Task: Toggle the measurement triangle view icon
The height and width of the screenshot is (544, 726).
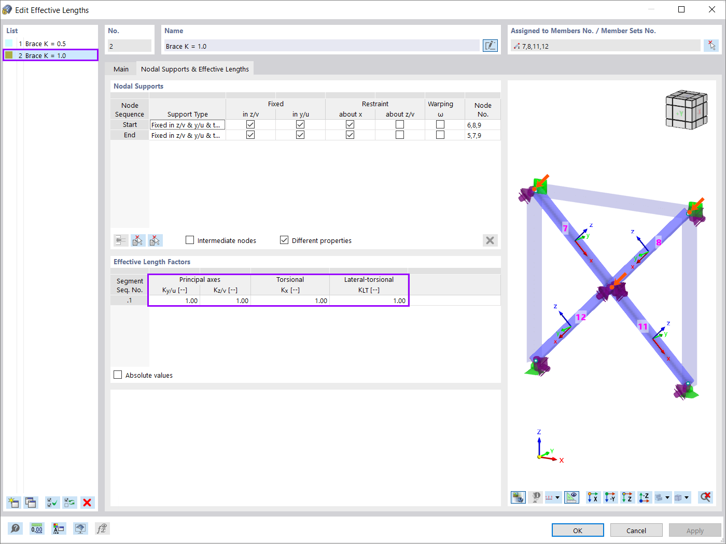Action: pyautogui.click(x=571, y=497)
